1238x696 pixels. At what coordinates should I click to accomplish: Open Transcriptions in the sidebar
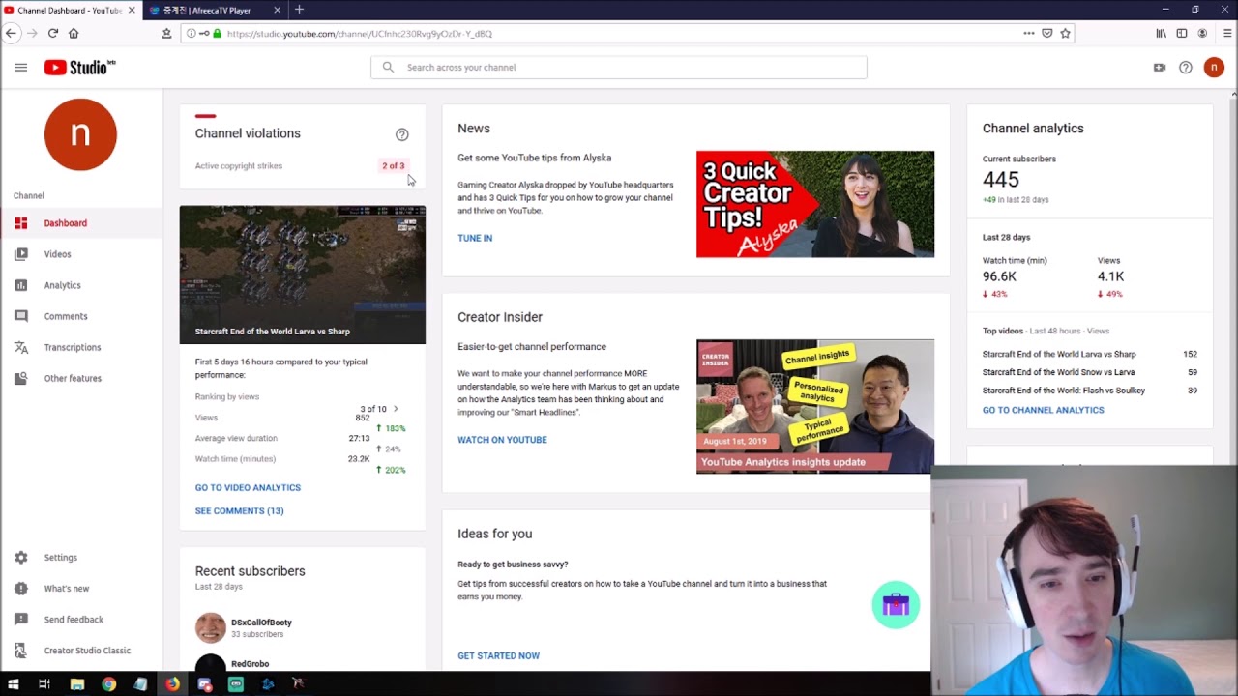[x=81, y=347]
